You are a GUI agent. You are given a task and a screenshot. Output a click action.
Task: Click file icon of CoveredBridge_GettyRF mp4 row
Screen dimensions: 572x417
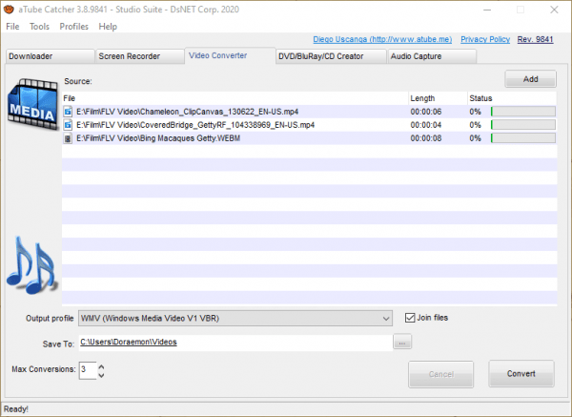pyautogui.click(x=68, y=125)
